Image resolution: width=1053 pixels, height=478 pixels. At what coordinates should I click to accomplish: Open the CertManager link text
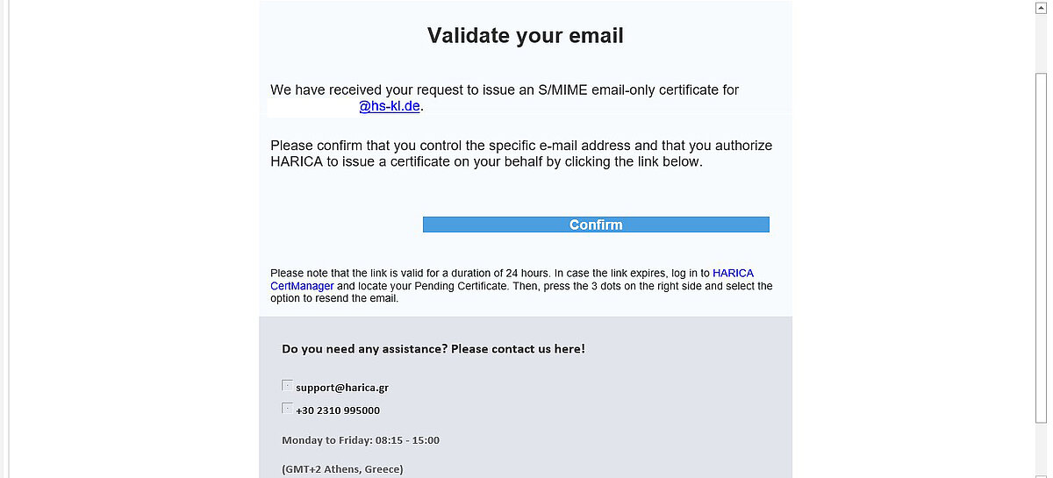pos(302,286)
